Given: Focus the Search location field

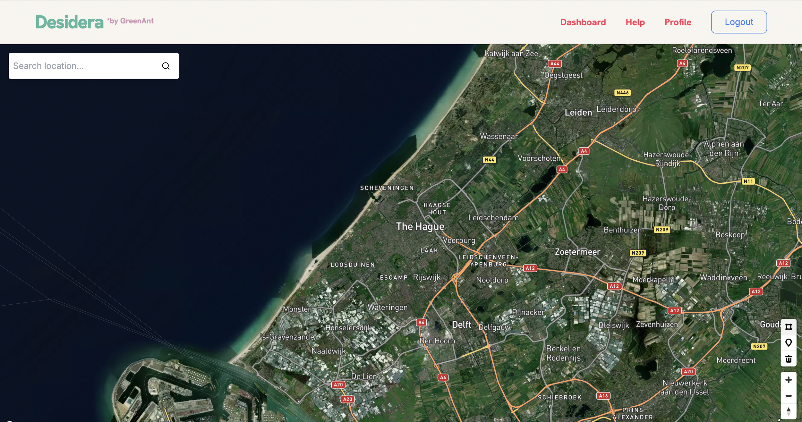Looking at the screenshot, I should tap(94, 66).
